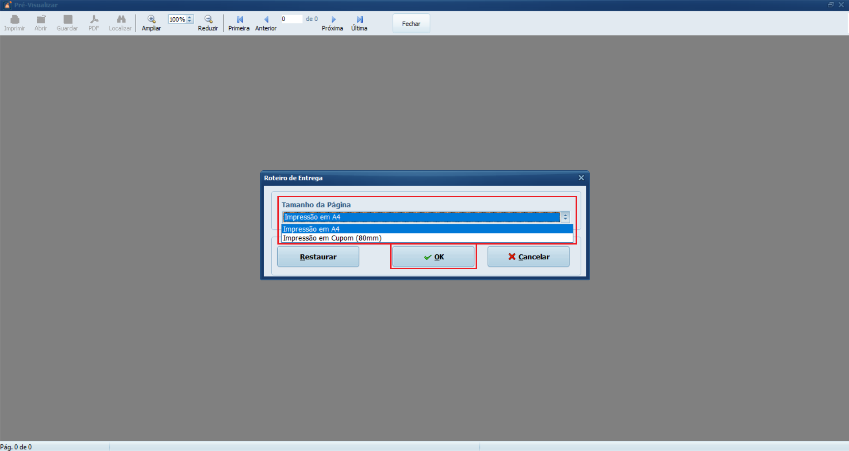Close preview with Fechar button
849x451 pixels.
[411, 24]
